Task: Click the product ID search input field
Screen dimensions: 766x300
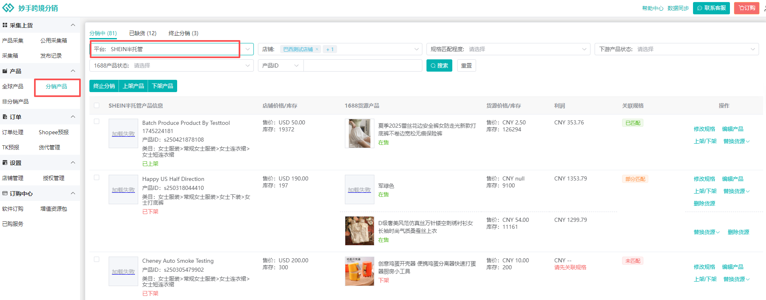Action: [x=362, y=65]
